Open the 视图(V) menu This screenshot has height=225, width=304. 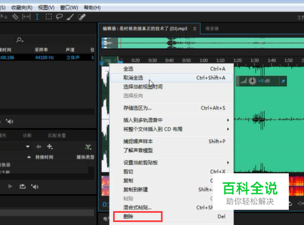[x=46, y=8]
